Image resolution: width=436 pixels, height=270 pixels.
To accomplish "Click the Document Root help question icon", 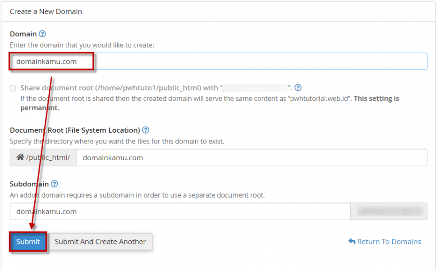I will coord(146,130).
